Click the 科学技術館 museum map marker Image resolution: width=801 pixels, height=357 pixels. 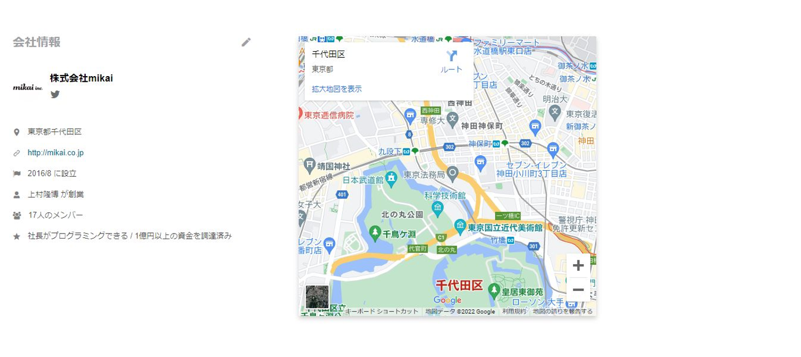tap(438, 209)
